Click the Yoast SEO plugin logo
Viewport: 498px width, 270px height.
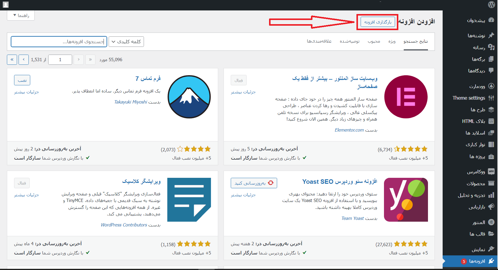pos(406,200)
